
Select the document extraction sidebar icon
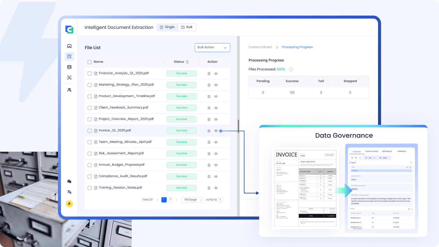tap(69, 56)
